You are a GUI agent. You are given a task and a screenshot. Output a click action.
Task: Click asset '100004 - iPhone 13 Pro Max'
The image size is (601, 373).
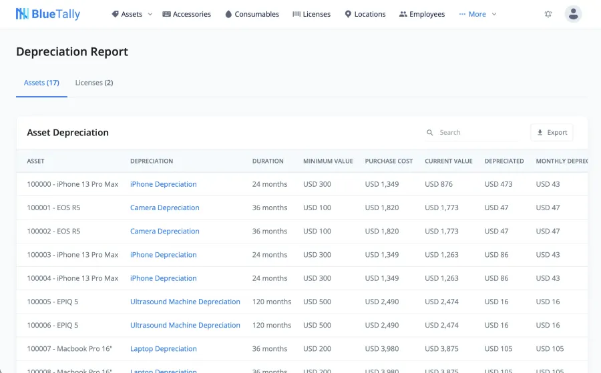click(72, 278)
